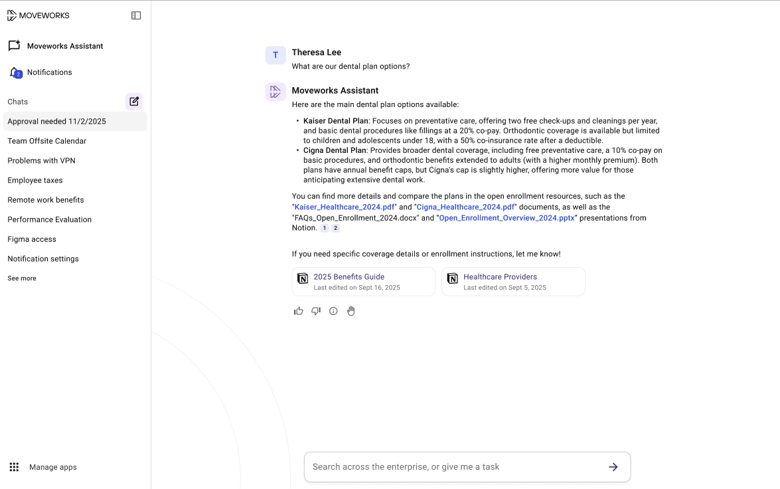Open Manage apps
This screenshot has width=780, height=489.
(52, 467)
